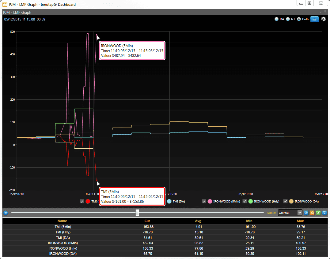Open the blue list view icon

(x=314, y=19)
